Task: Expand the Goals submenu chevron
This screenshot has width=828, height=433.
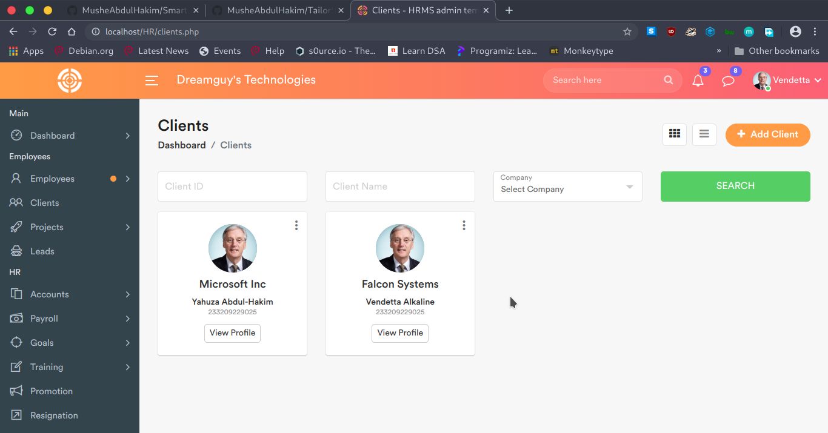Action: coord(128,343)
